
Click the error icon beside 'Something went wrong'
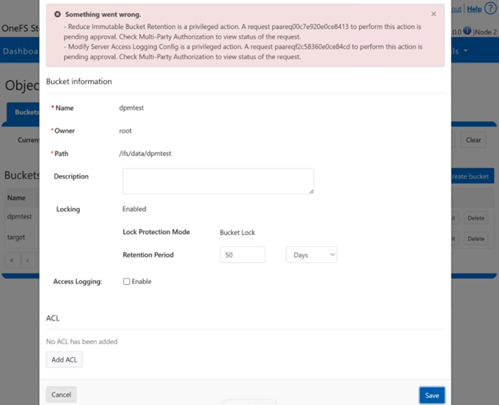tap(58, 14)
